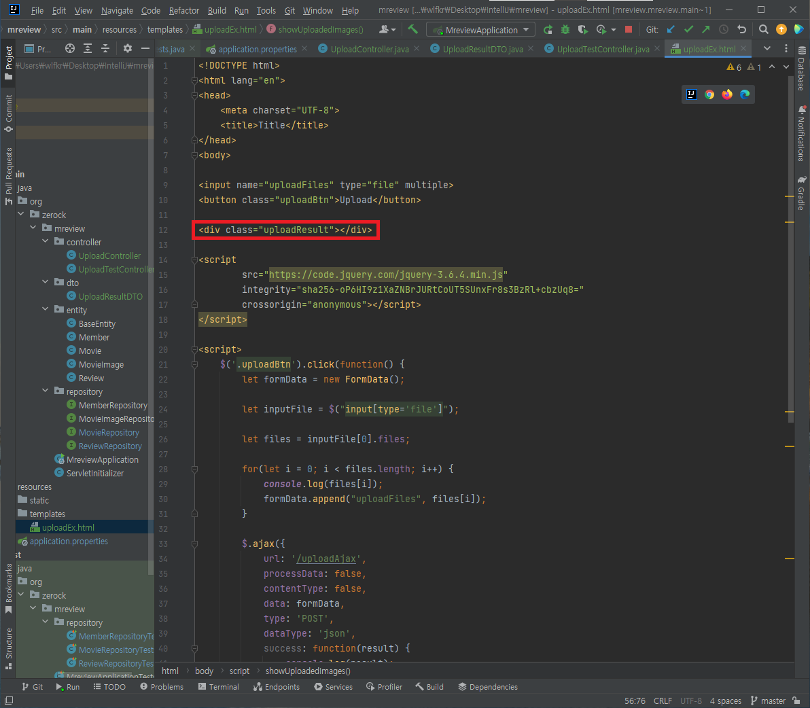The width and height of the screenshot is (810, 708).
Task: Show Git history clock icon
Action: tap(724, 29)
